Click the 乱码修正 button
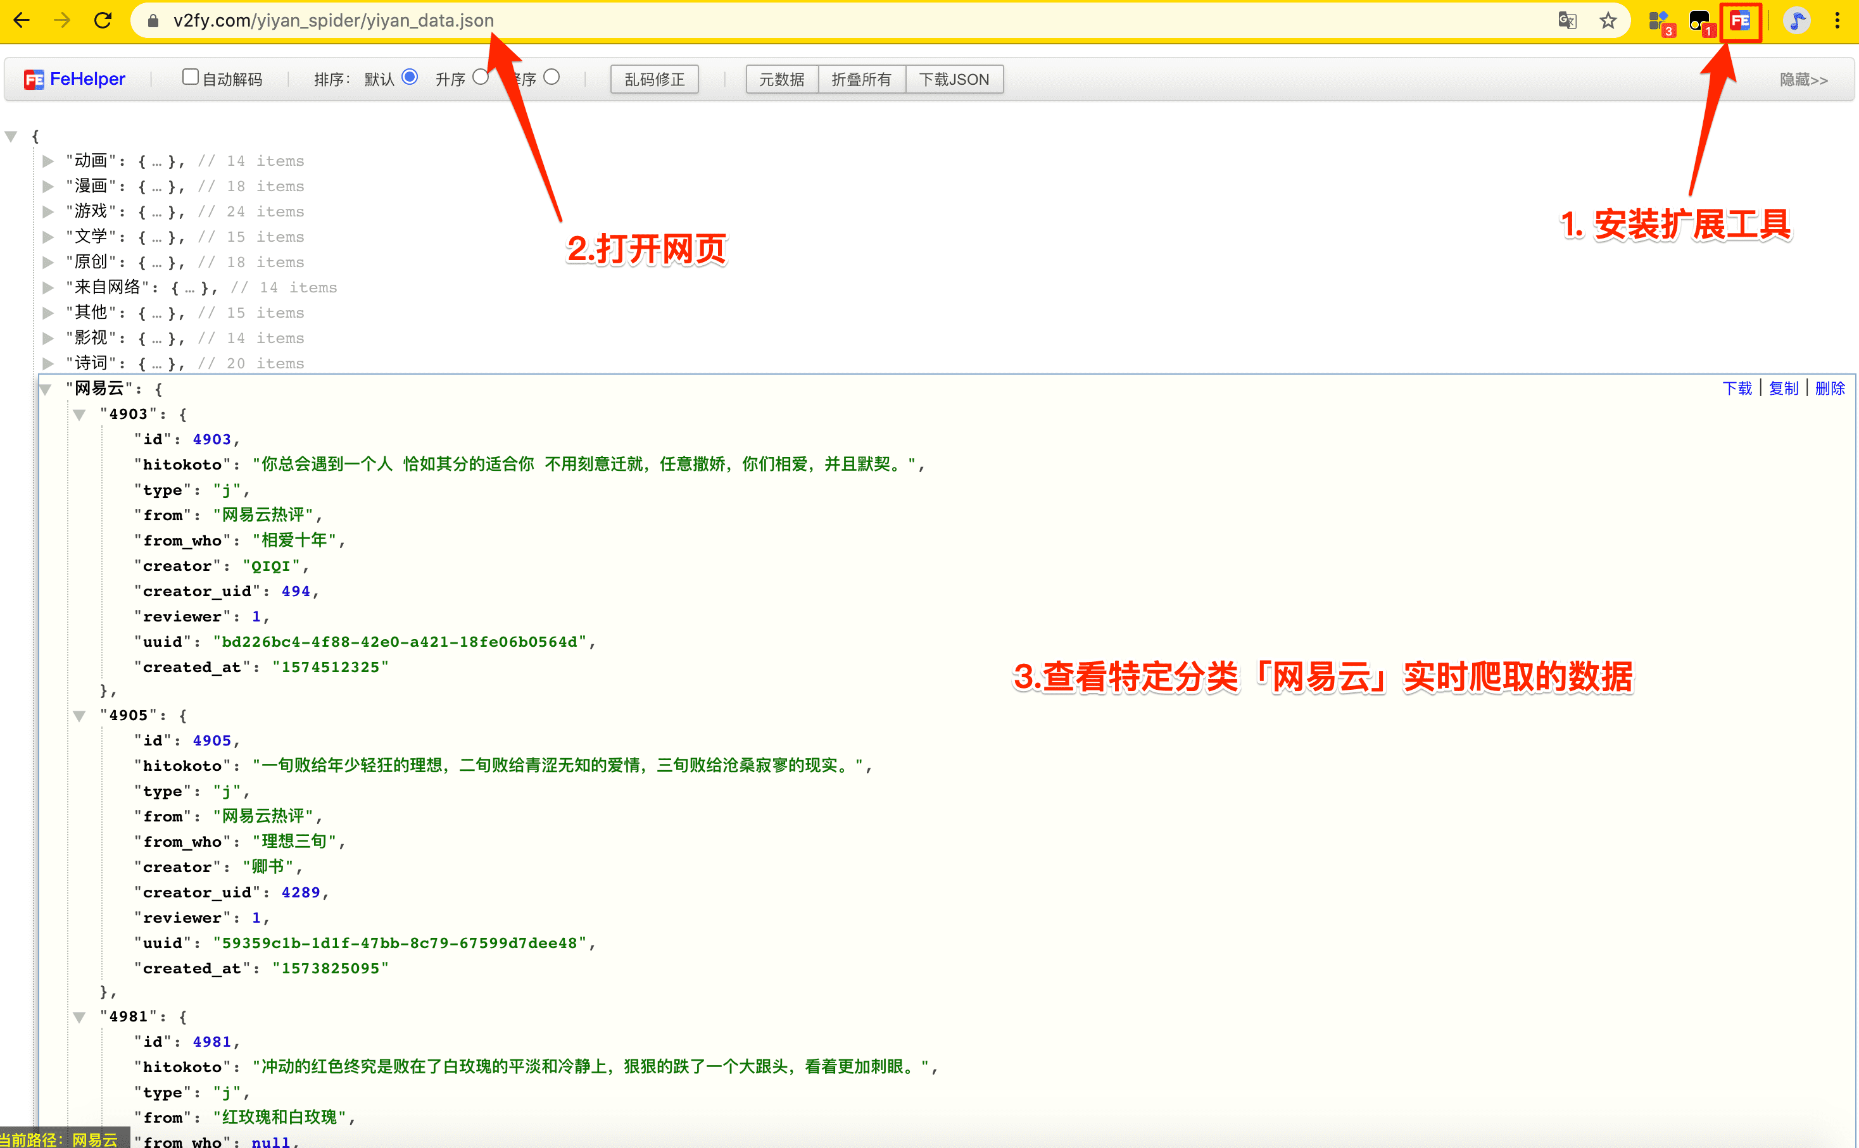The width and height of the screenshot is (1859, 1148). [655, 80]
